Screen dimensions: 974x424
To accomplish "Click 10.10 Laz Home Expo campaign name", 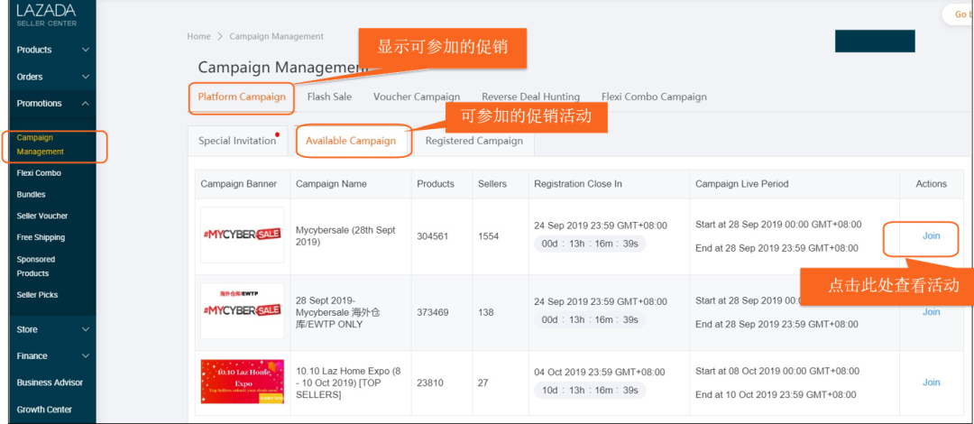I will [348, 383].
